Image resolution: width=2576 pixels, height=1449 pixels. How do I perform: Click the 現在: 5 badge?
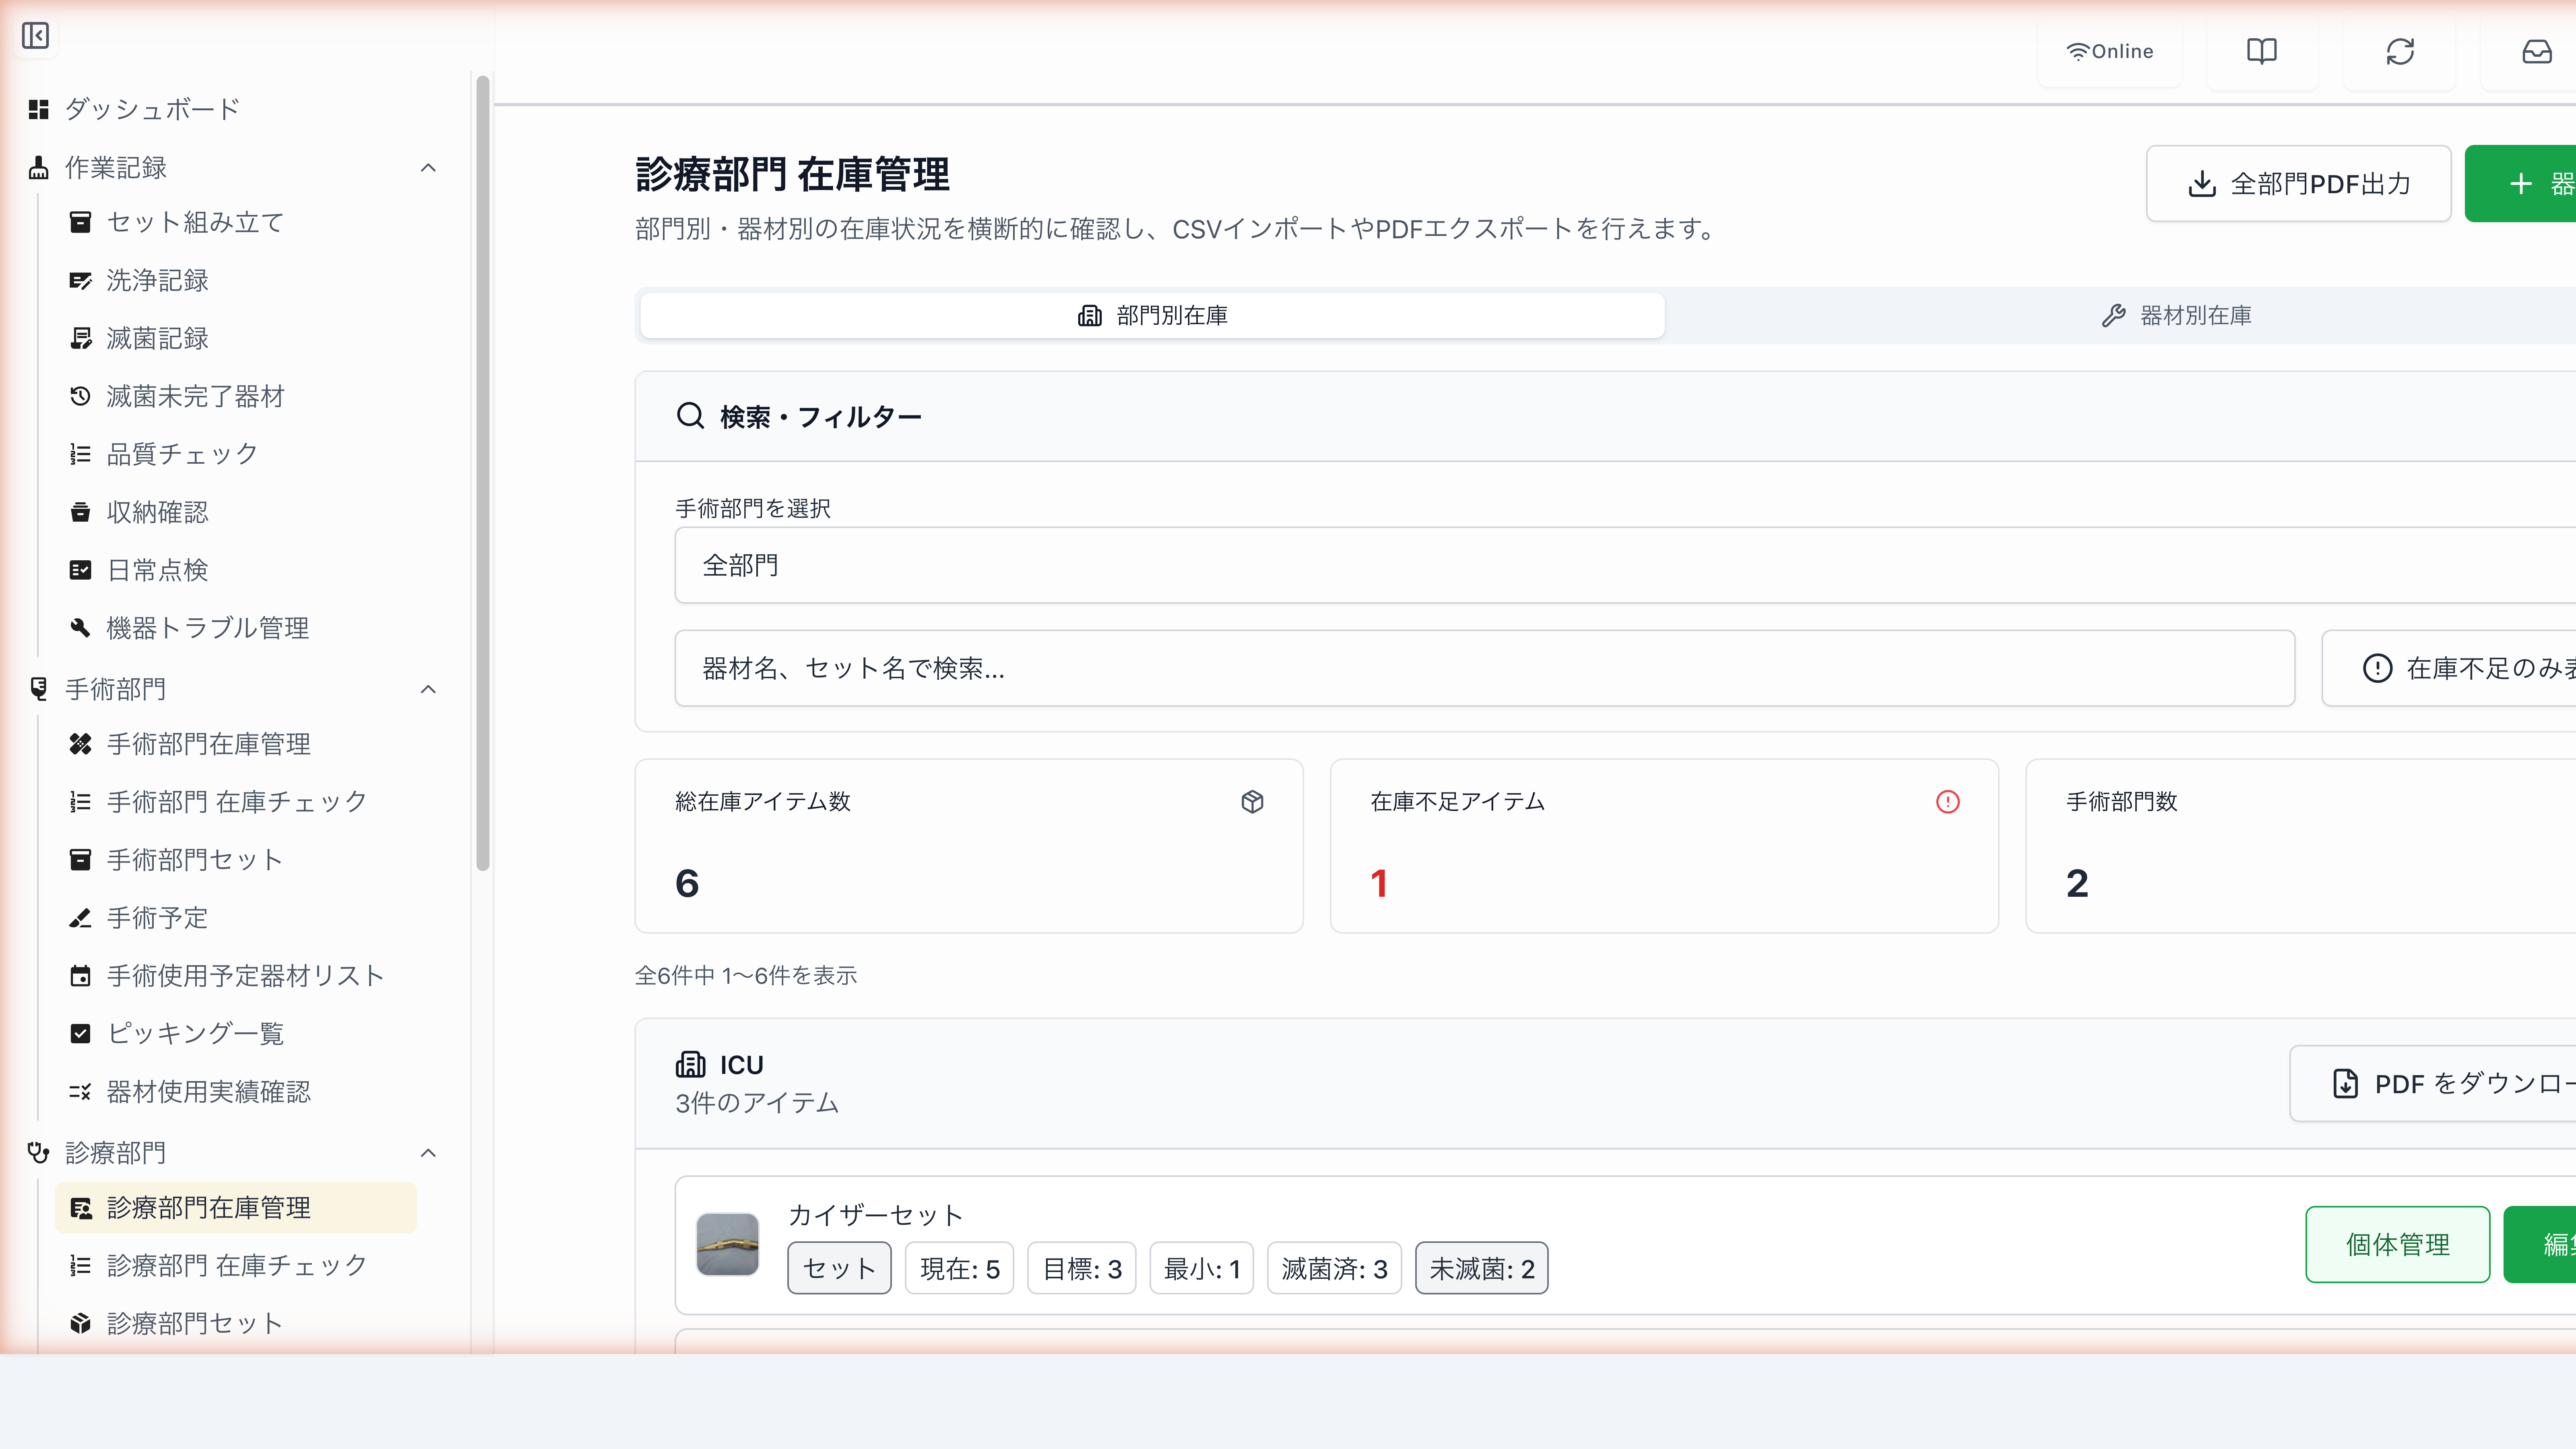coord(959,1268)
